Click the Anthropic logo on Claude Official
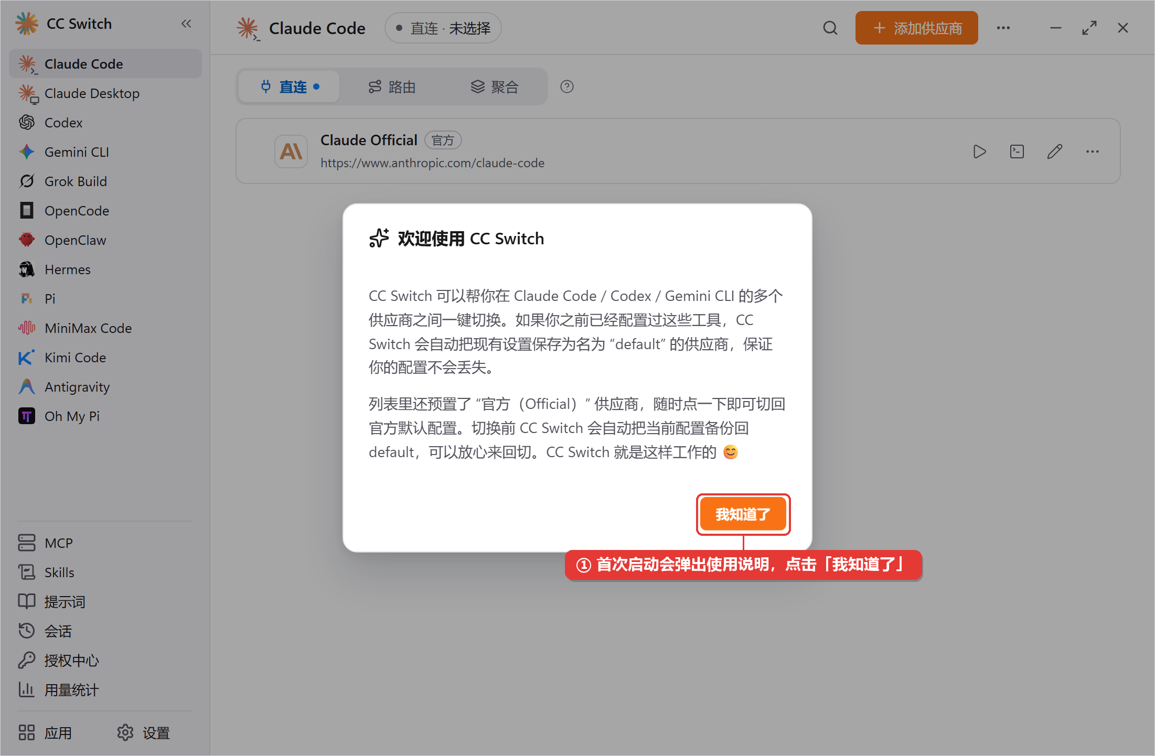This screenshot has width=1155, height=756. tap(291, 152)
